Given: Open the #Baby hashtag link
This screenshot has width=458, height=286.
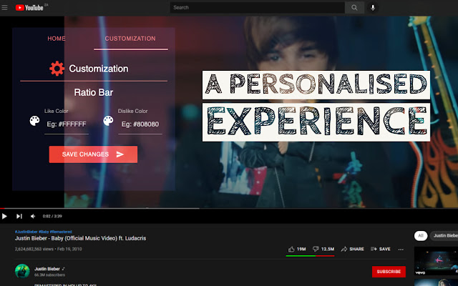Looking at the screenshot, I should [44, 232].
